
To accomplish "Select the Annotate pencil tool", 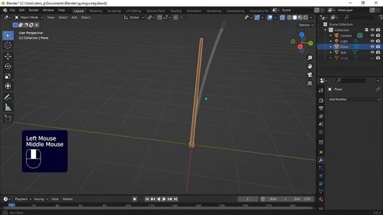I will tap(8, 97).
